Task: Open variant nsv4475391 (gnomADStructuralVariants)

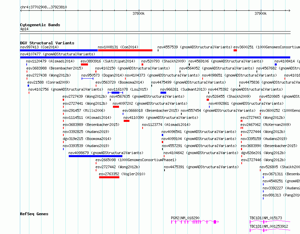Action: [201, 167]
